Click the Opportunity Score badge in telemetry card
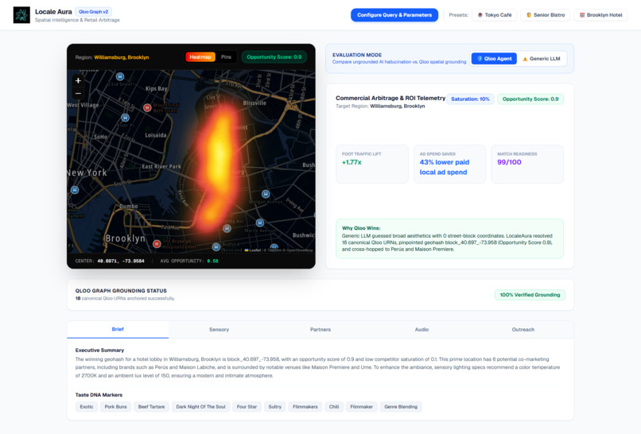The width and height of the screenshot is (641, 434). [x=530, y=99]
